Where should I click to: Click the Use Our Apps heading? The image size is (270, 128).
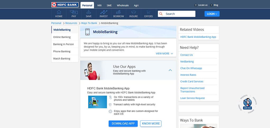(124, 67)
